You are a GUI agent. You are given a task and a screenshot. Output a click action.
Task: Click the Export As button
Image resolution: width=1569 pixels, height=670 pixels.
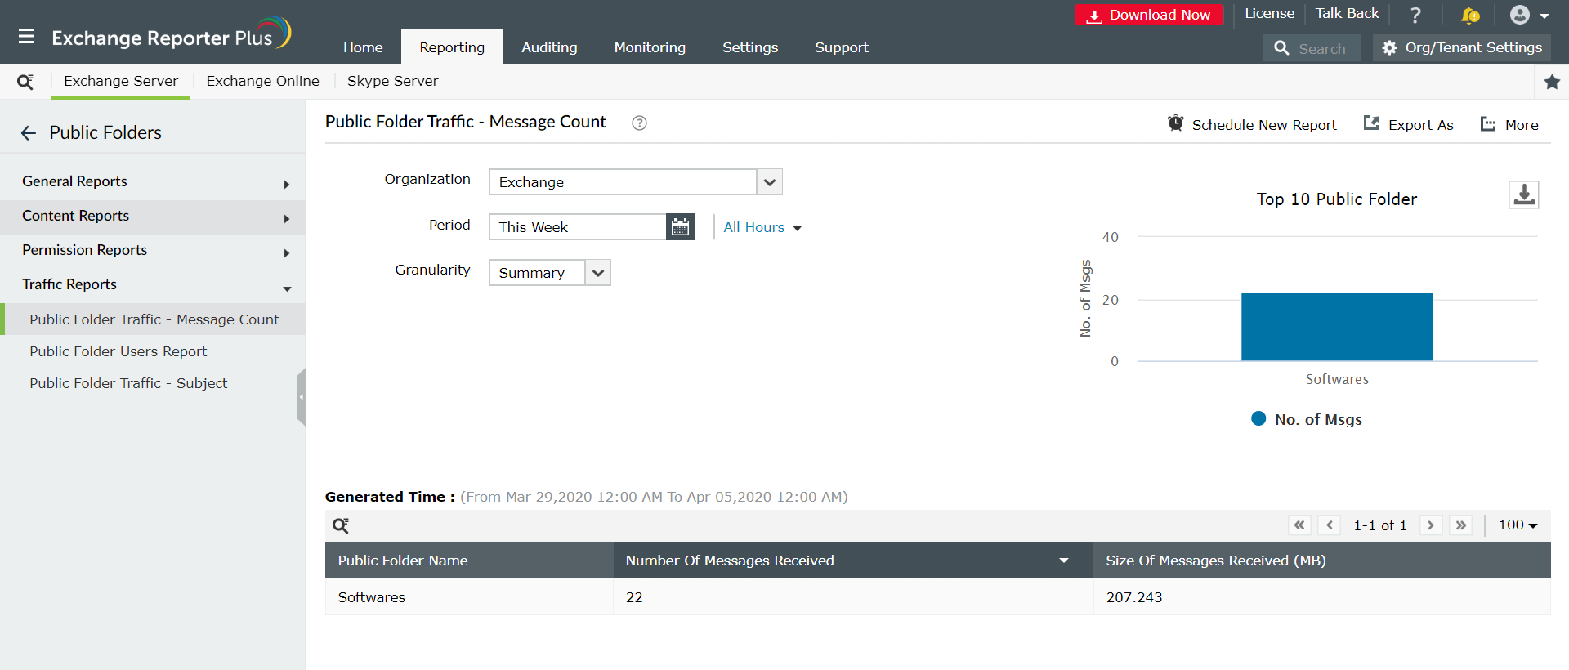(1409, 124)
